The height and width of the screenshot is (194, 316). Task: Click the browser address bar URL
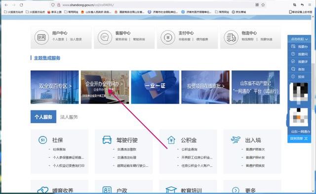88,5
